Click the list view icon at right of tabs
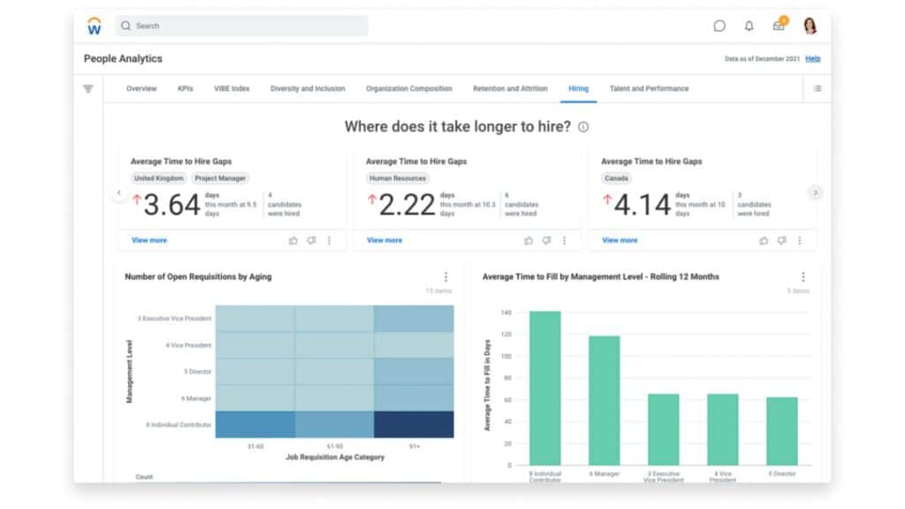Viewport: 905px width, 509px height. (x=818, y=89)
